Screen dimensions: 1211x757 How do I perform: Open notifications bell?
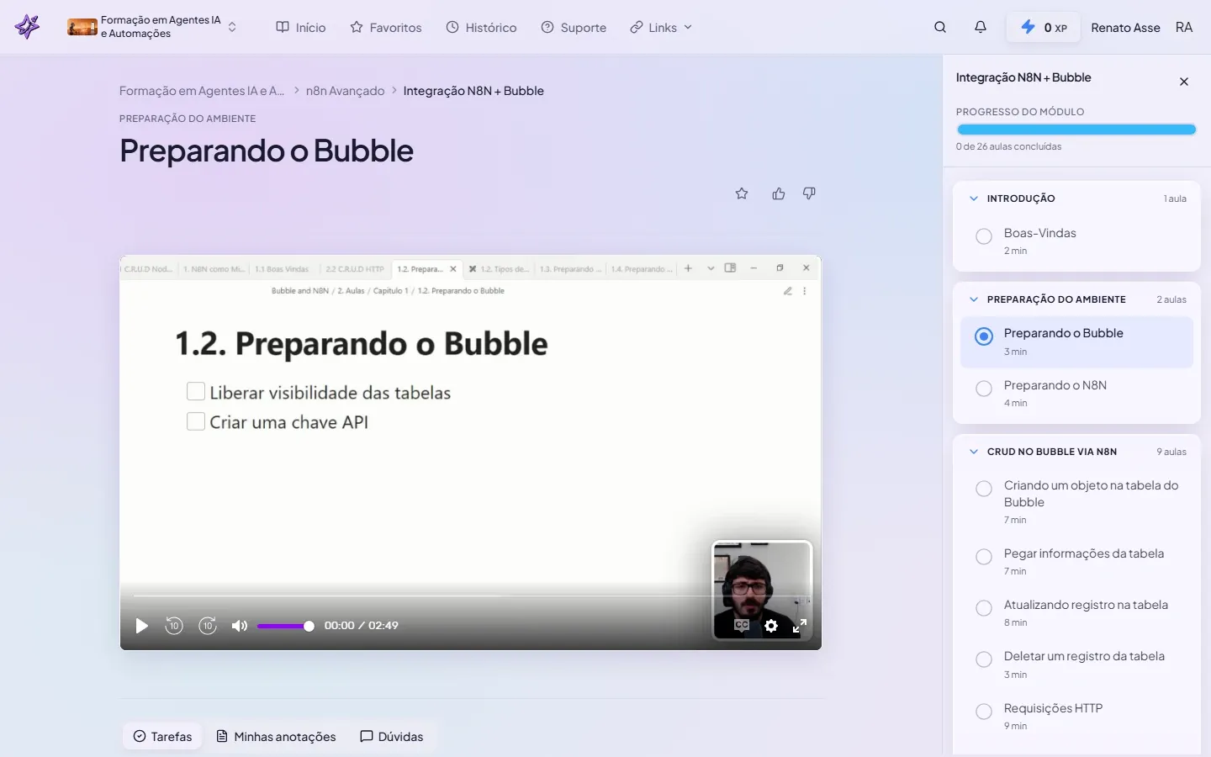pos(981,27)
